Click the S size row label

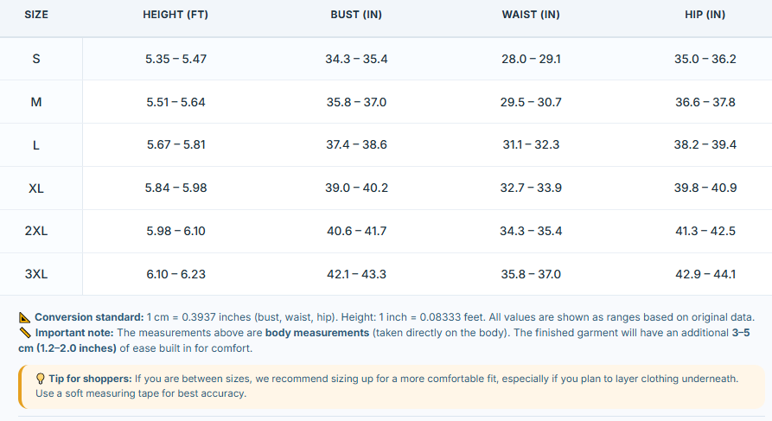click(36, 59)
